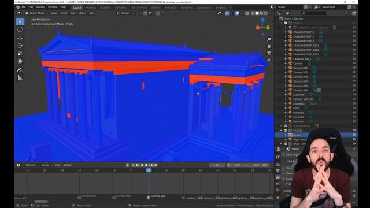This screenshot has height=208, width=370.
Task: Switch to the Modeling workspace tab
Action: click(91, 8)
